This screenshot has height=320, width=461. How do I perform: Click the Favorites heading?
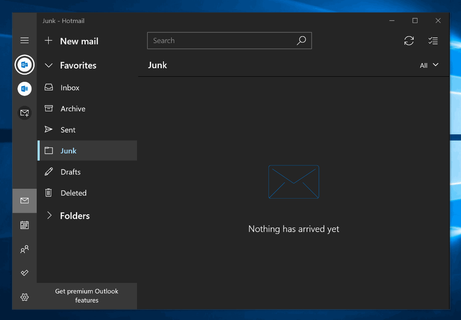[78, 66]
